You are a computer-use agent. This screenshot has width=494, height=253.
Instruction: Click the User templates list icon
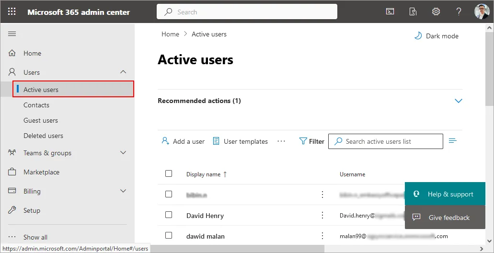216,141
